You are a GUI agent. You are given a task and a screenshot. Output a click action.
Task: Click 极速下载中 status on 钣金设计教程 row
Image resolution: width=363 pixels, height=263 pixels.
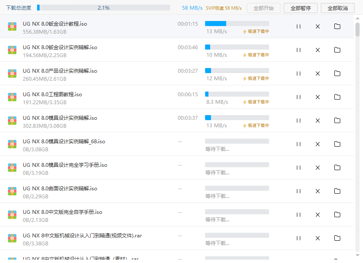pos(256,32)
